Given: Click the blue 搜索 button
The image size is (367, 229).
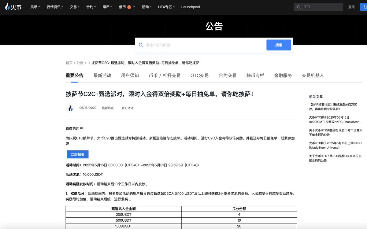Looking at the screenshot, I should pyautogui.click(x=279, y=45).
